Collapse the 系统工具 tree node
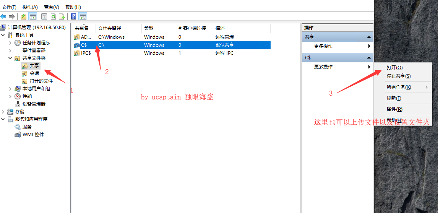 3,35
